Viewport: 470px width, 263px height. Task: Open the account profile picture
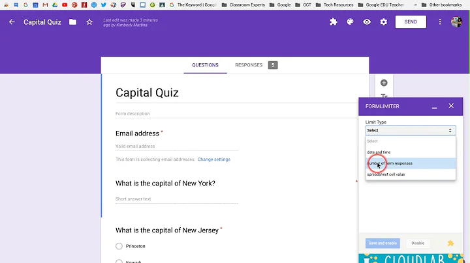[456, 22]
